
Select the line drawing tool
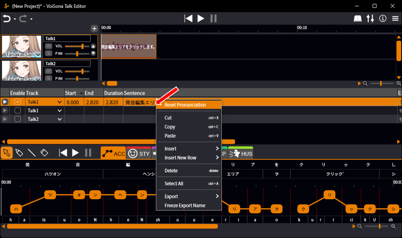tap(31, 153)
